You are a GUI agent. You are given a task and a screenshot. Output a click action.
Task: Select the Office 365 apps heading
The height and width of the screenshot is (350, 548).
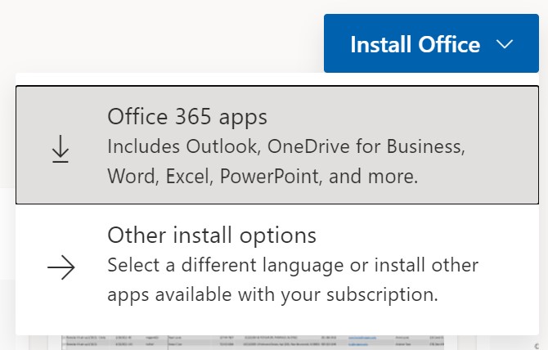point(187,117)
